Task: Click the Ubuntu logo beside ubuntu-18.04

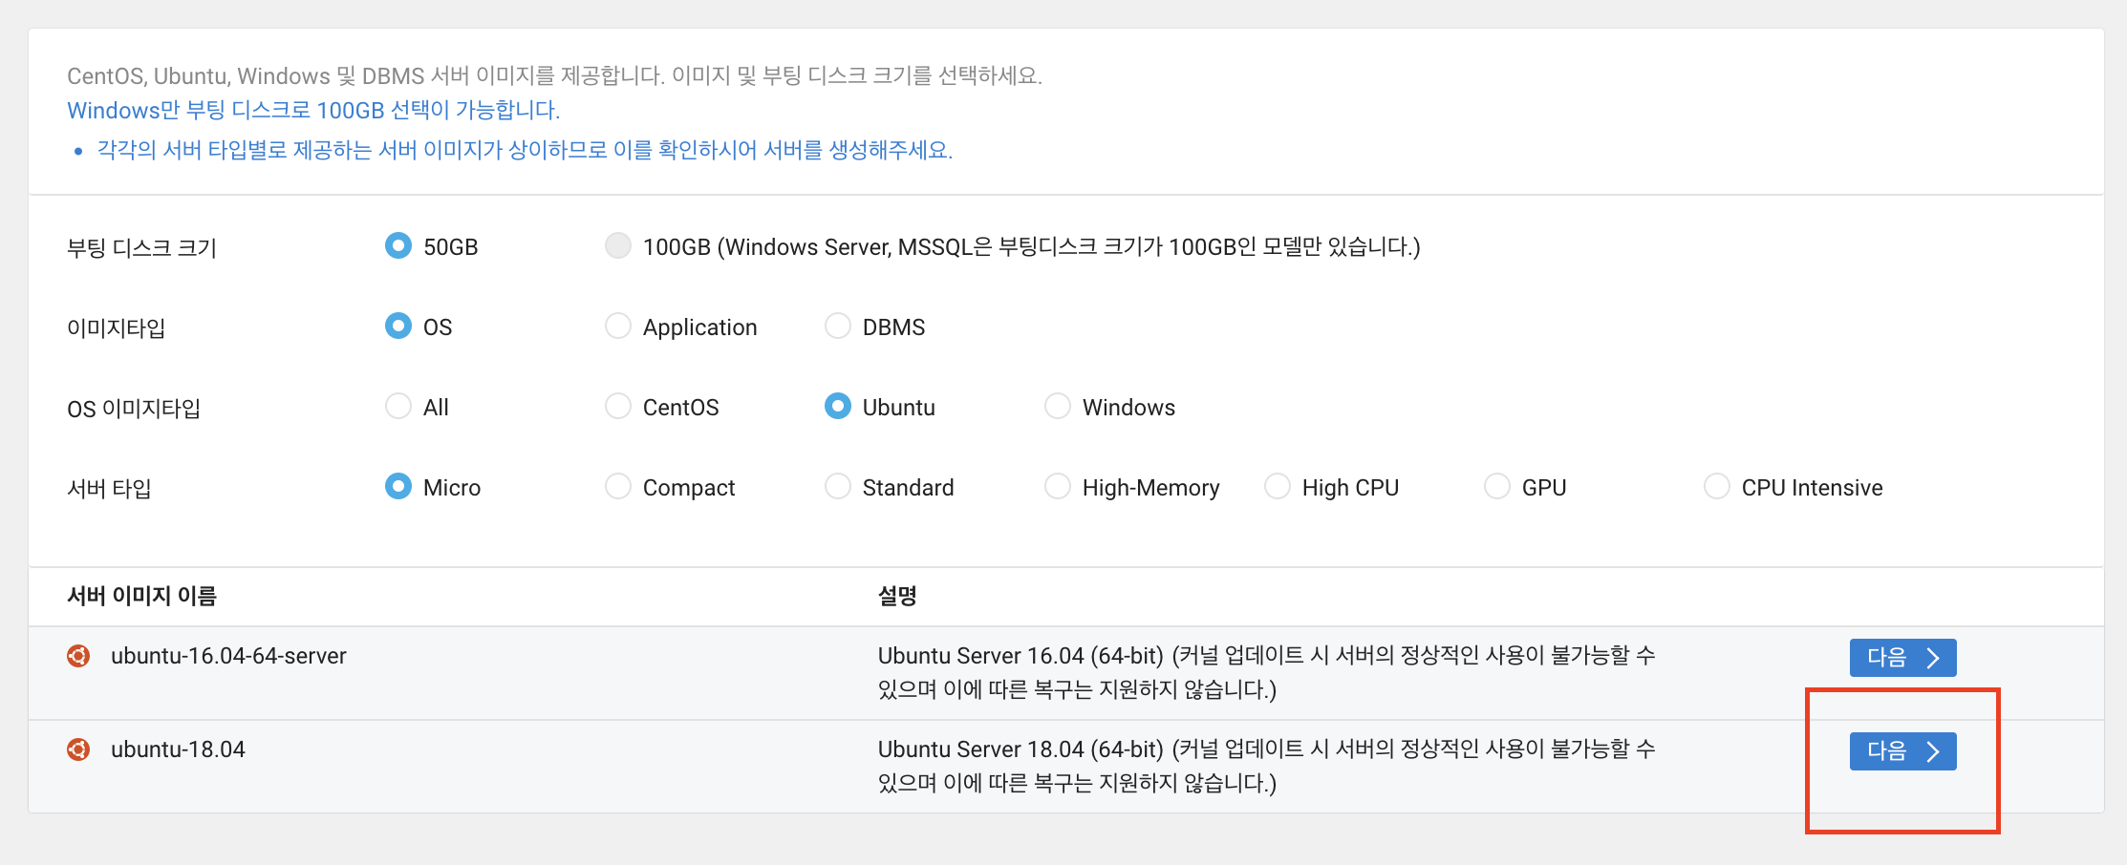Action: [78, 749]
